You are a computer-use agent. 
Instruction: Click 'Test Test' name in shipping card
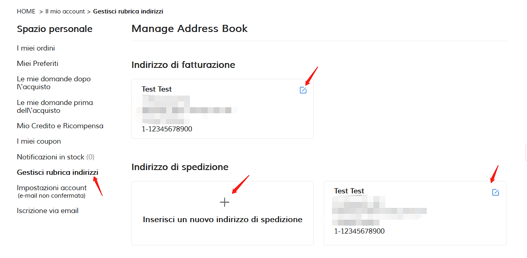[349, 191]
